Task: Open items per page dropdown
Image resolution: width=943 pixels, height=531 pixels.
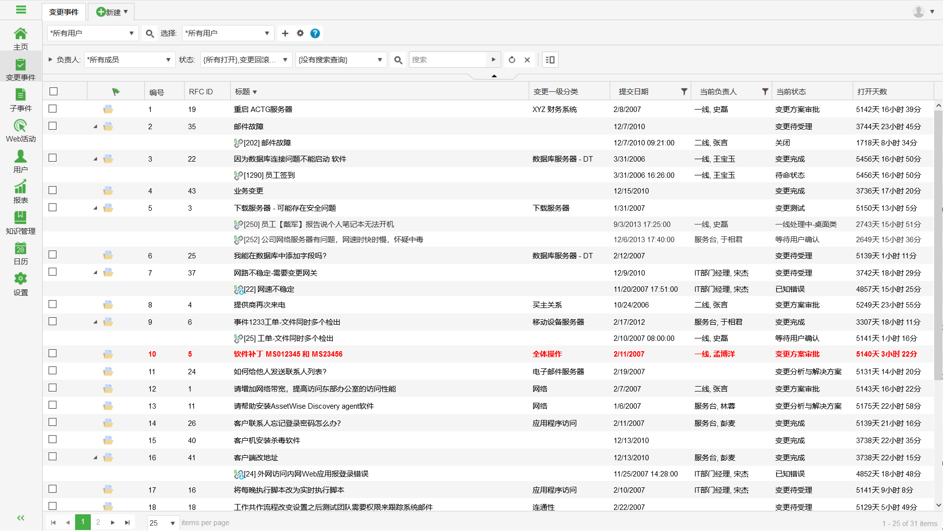Action: [x=163, y=523]
